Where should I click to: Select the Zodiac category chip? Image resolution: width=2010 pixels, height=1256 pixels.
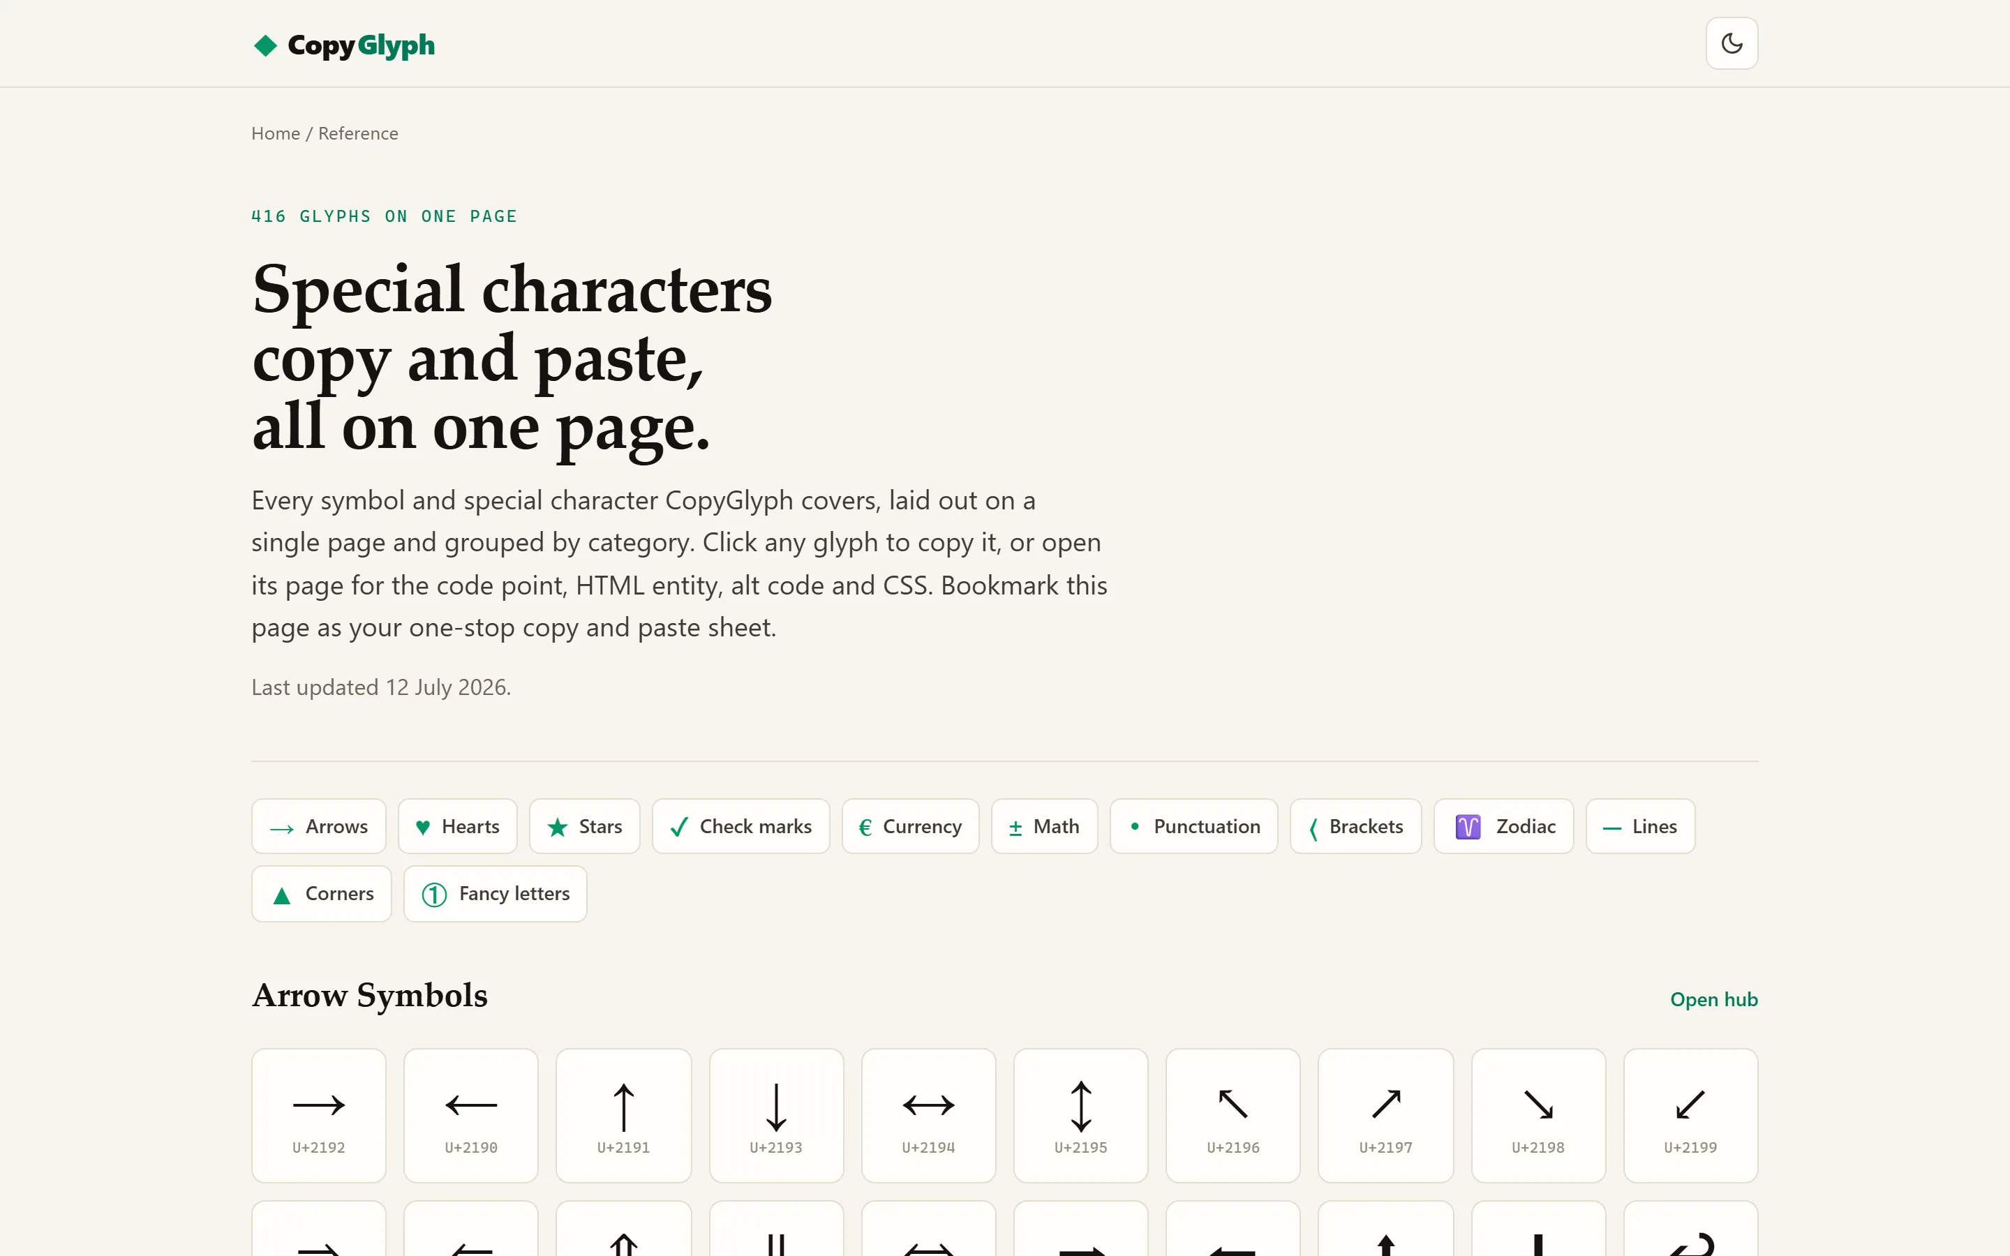(1503, 825)
